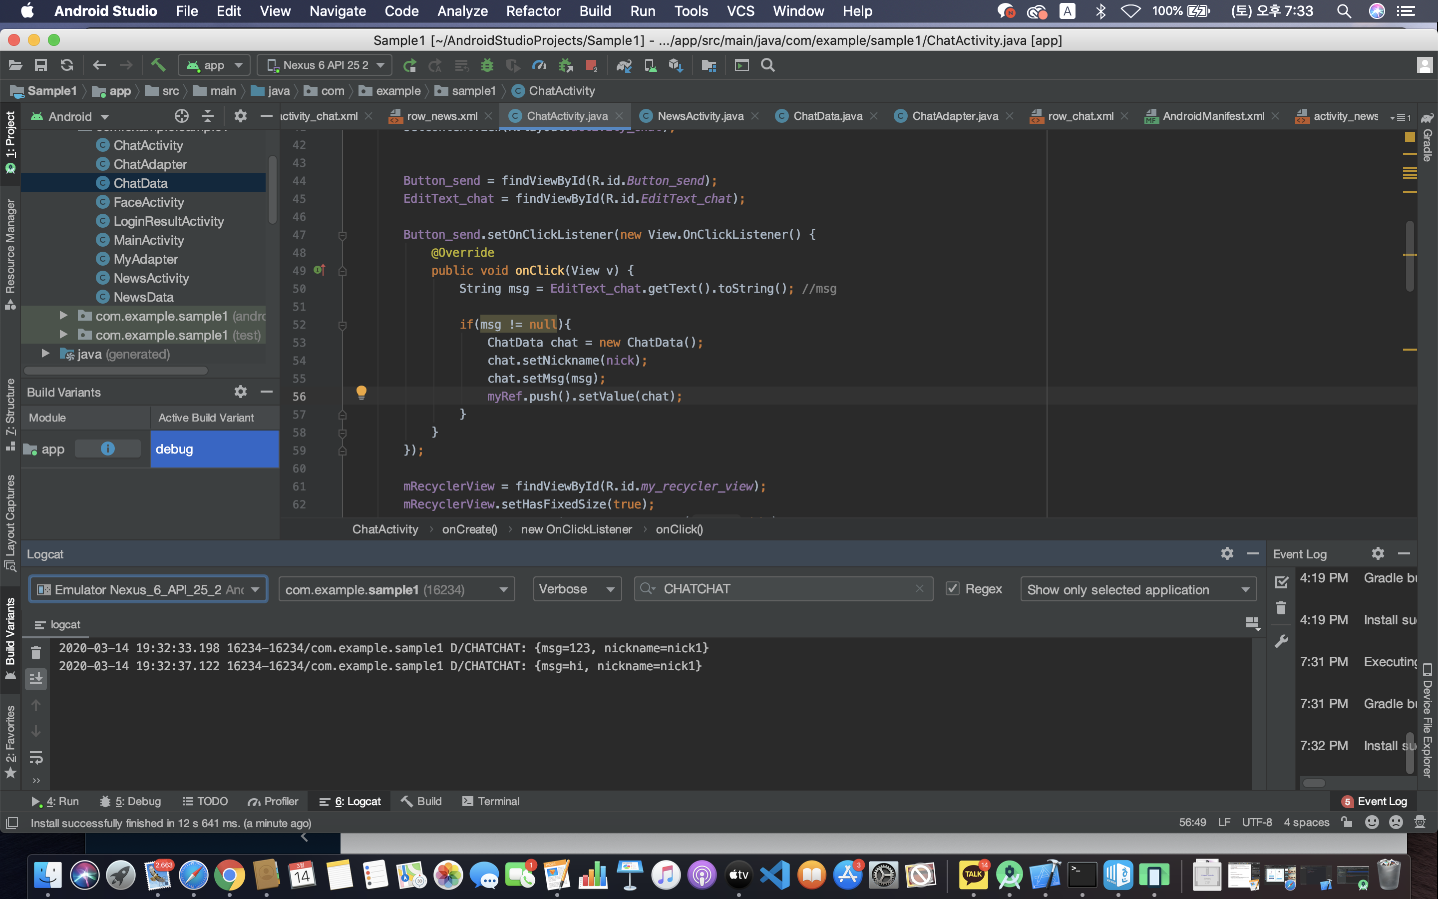Clear logcat with trash icon
The image size is (1438, 899).
pyautogui.click(x=35, y=653)
